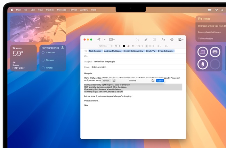
Task: Click the black text color swatch
Action: [124, 46]
